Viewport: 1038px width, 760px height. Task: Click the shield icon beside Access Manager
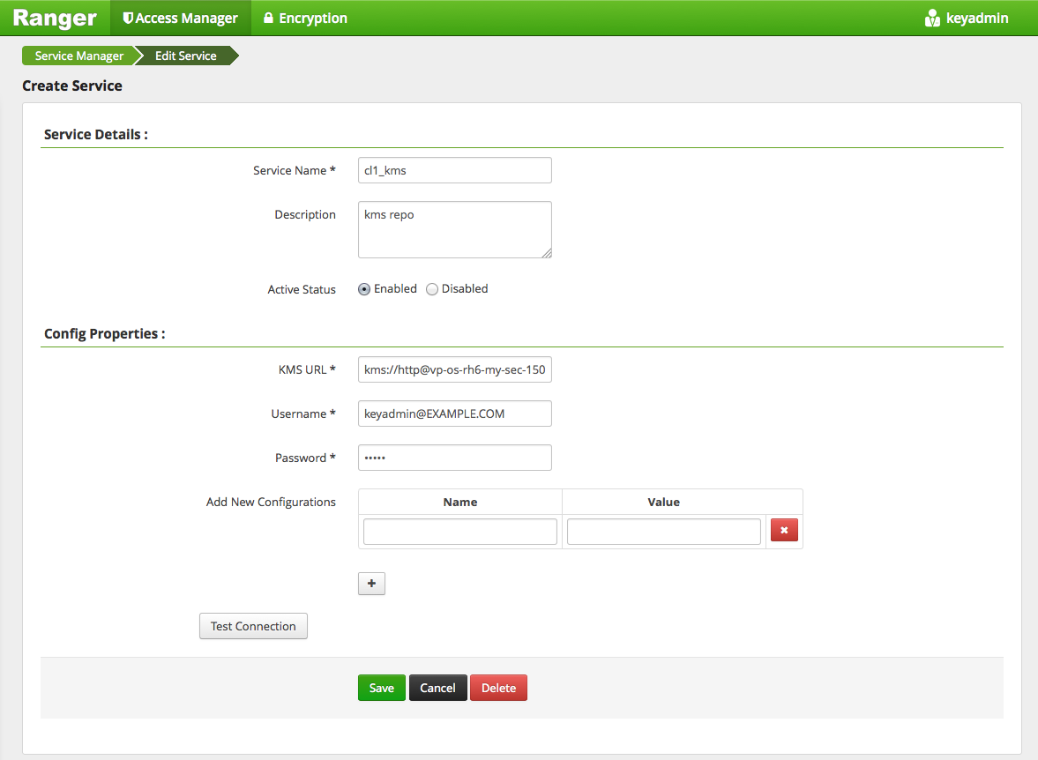(128, 18)
